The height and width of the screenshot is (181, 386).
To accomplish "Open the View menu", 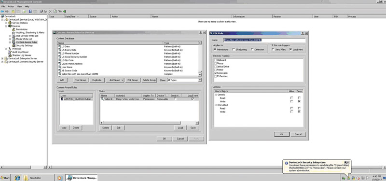I will tap(19, 6).
